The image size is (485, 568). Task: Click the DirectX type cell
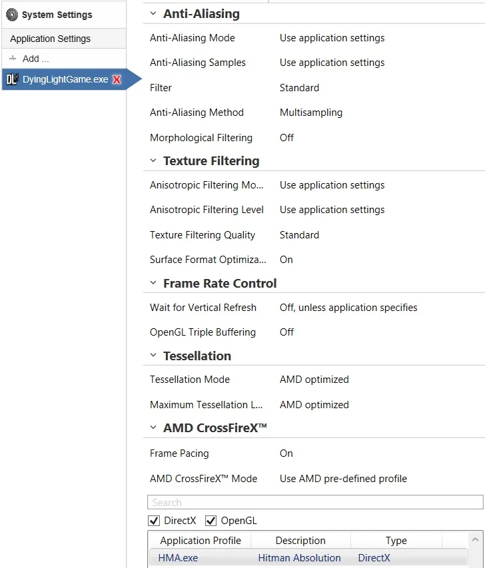click(374, 558)
